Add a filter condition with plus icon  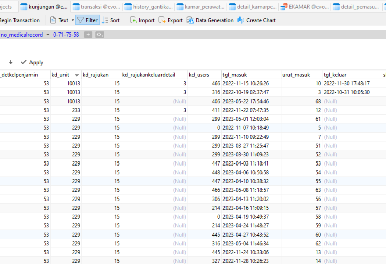[x=88, y=35]
